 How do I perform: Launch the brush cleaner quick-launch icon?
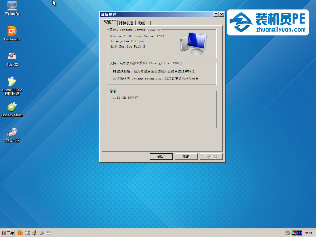pos(34,233)
